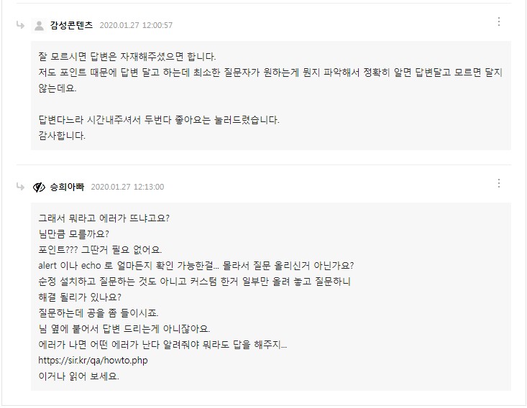527x408 pixels.
Task: Open the options menu on 감성콘텐츠's comment
Action: (499, 22)
